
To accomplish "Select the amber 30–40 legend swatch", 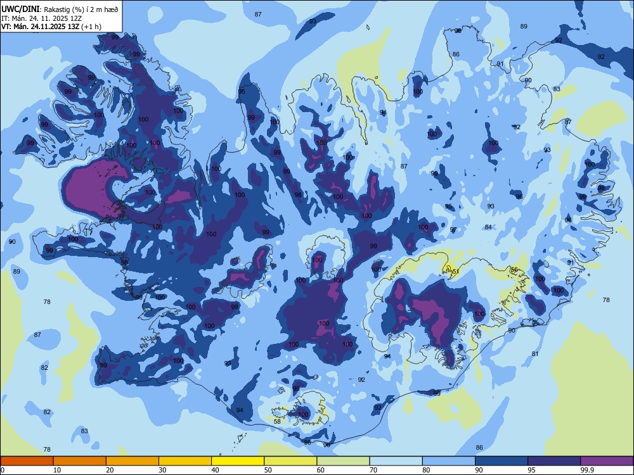I will pyautogui.click(x=185, y=461).
